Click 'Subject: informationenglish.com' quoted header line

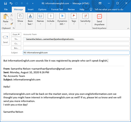[x=22, y=80]
